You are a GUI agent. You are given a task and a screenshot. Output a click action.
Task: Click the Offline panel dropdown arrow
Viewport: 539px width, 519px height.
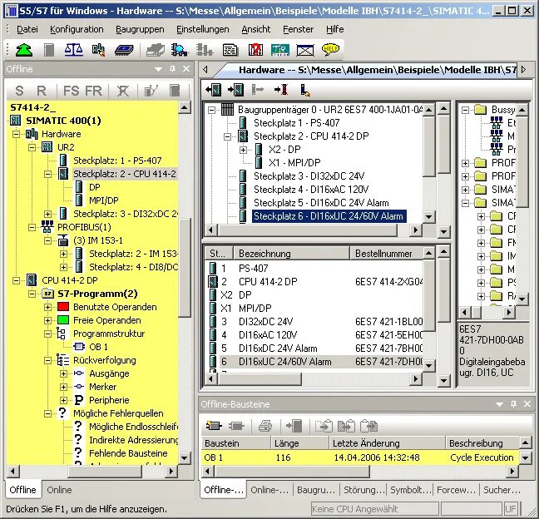pyautogui.click(x=159, y=69)
